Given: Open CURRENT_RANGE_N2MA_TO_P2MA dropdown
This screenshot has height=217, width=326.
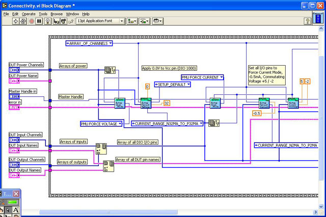Looking at the screenshot, I should [x=286, y=145].
